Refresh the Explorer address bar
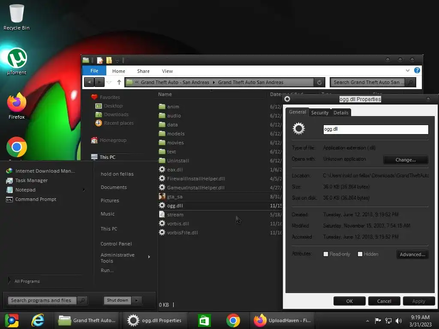439x329 pixels. (x=319, y=82)
